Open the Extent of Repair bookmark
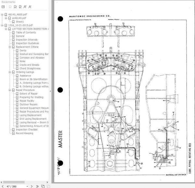This screenshot has width=195, height=188. 29,94
